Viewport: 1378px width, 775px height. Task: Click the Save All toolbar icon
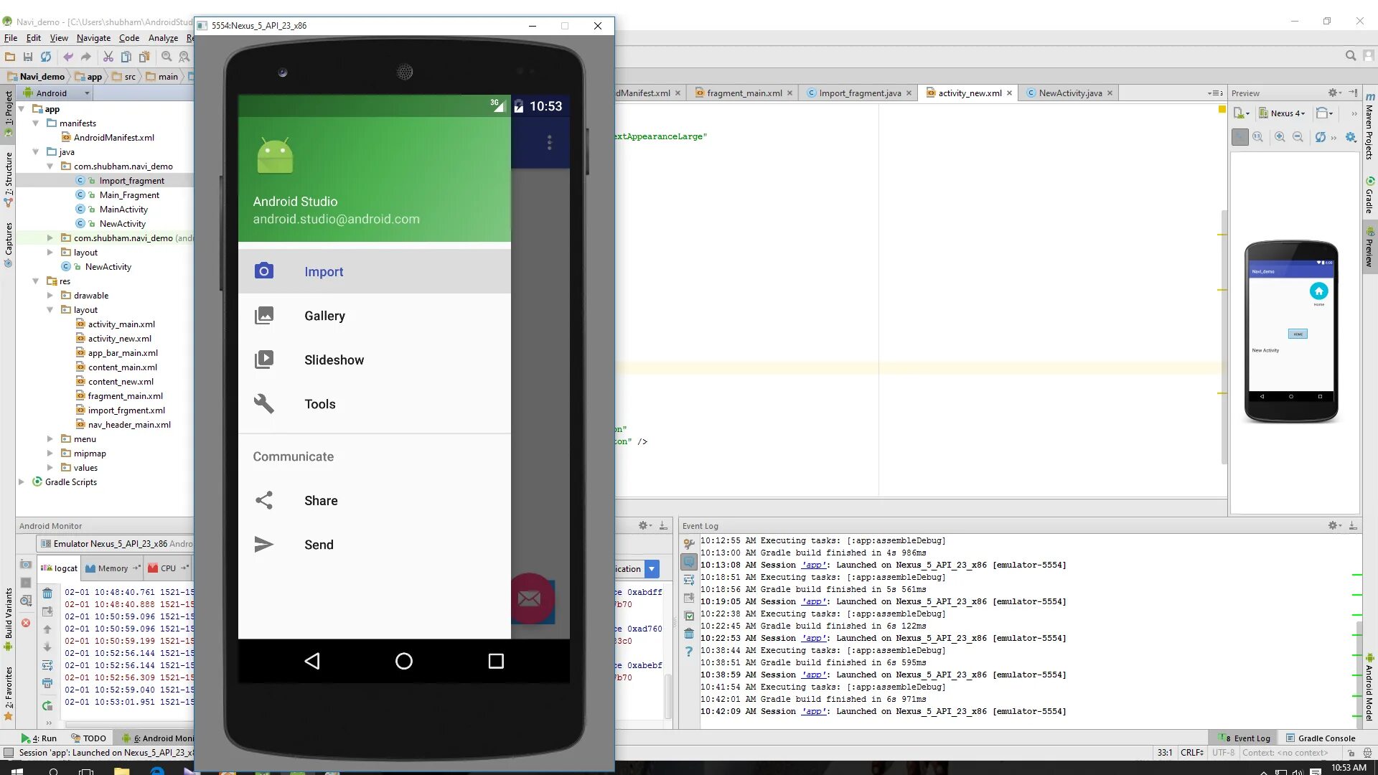coord(28,57)
